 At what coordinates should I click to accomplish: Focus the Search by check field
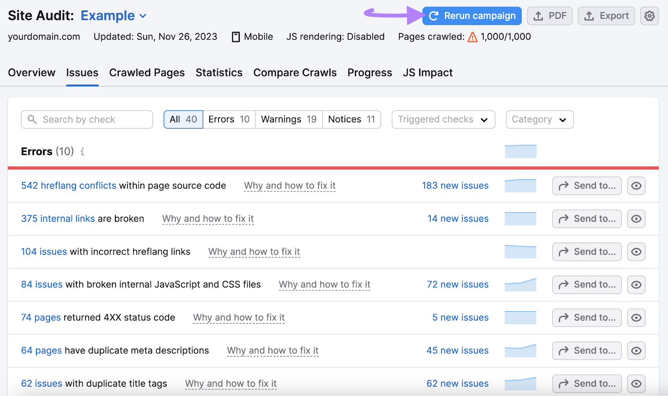[87, 119]
